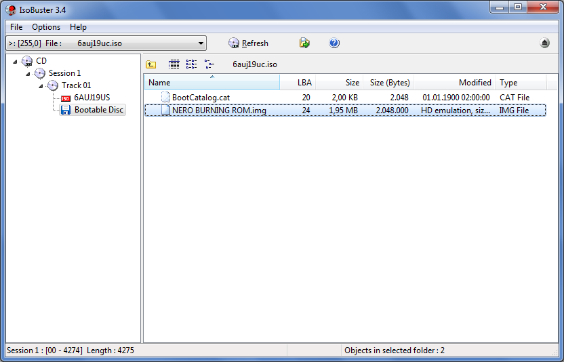Click the Session 1 disc icon
Screen dimensions: 564x362
click(40, 73)
